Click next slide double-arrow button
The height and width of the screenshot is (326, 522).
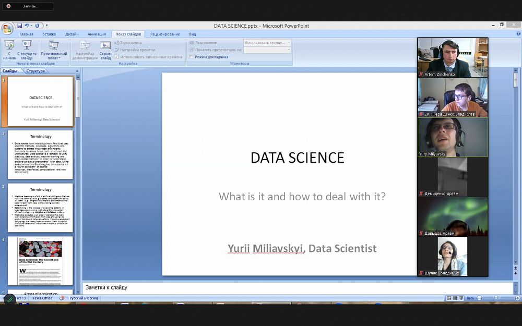pos(516,273)
